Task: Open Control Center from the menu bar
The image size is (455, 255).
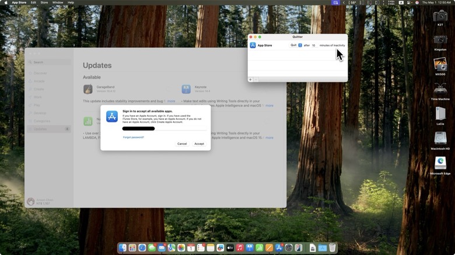Action: point(409,2)
